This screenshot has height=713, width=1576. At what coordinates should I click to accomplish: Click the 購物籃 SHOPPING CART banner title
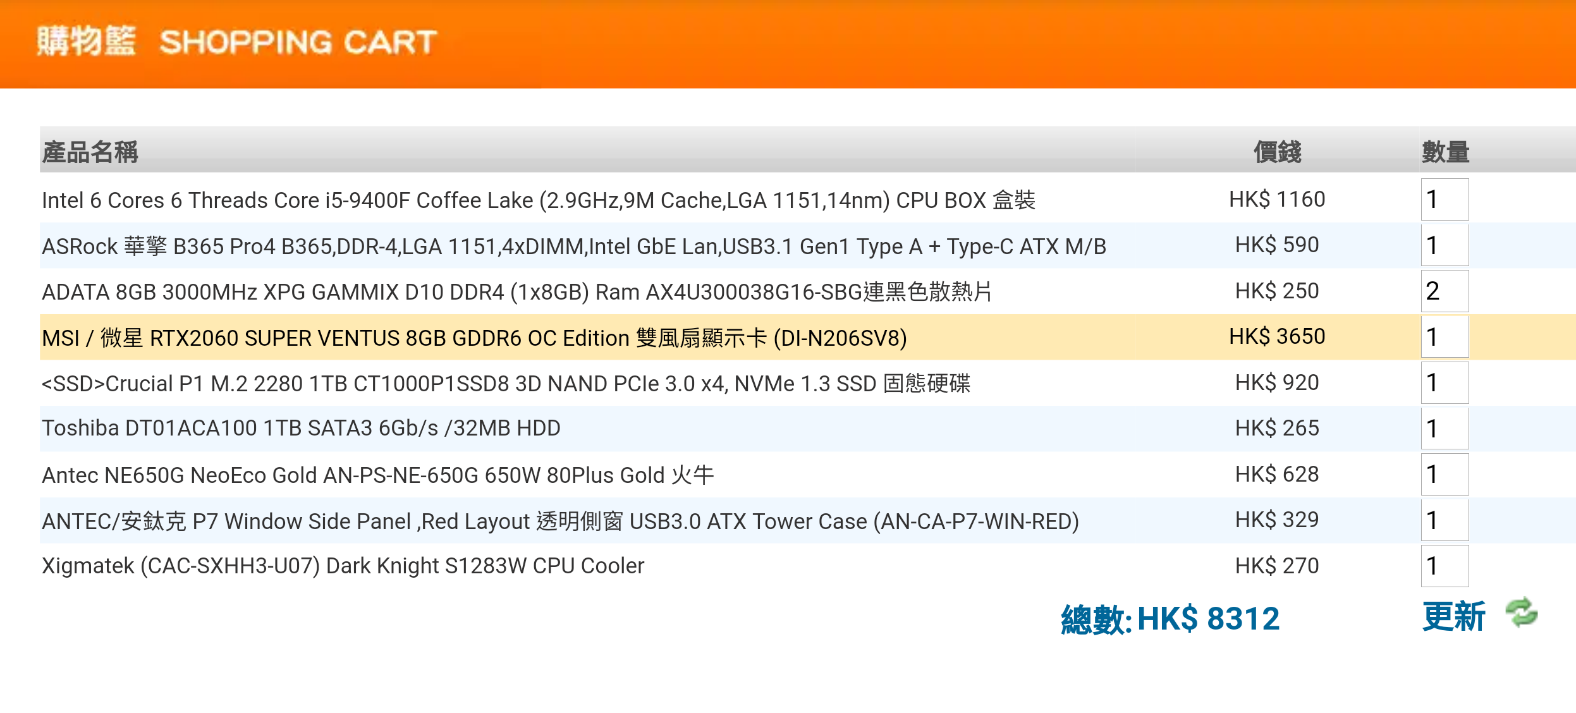pos(236,42)
